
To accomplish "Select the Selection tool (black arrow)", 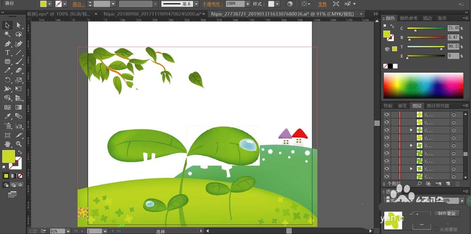I will click(8, 25).
